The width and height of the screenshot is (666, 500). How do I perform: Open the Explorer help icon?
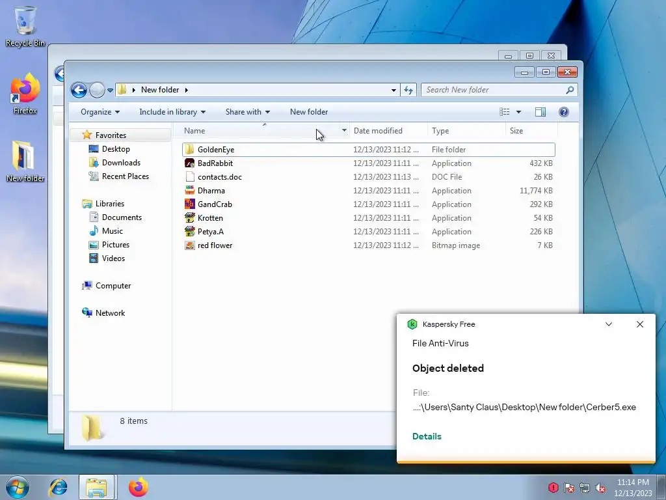coord(564,112)
